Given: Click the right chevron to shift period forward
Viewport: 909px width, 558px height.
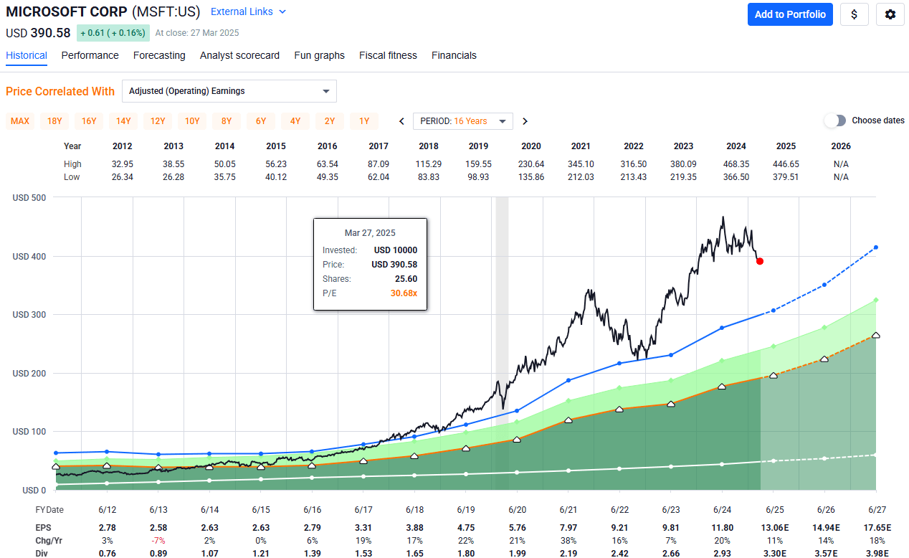Looking at the screenshot, I should (525, 120).
